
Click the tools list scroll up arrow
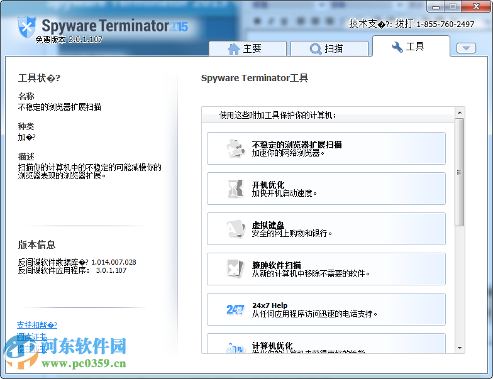point(460,113)
